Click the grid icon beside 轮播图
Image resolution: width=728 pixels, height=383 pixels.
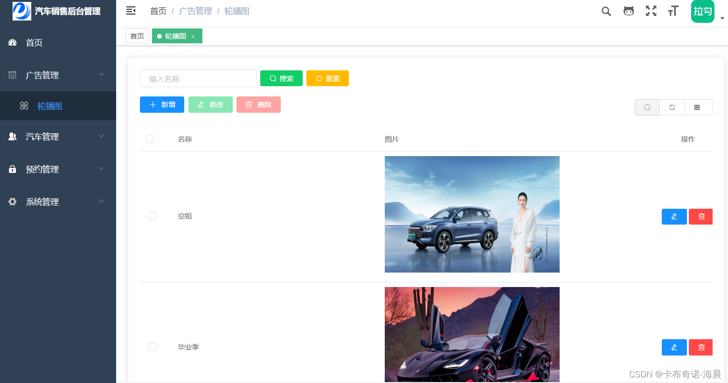pyautogui.click(x=24, y=106)
